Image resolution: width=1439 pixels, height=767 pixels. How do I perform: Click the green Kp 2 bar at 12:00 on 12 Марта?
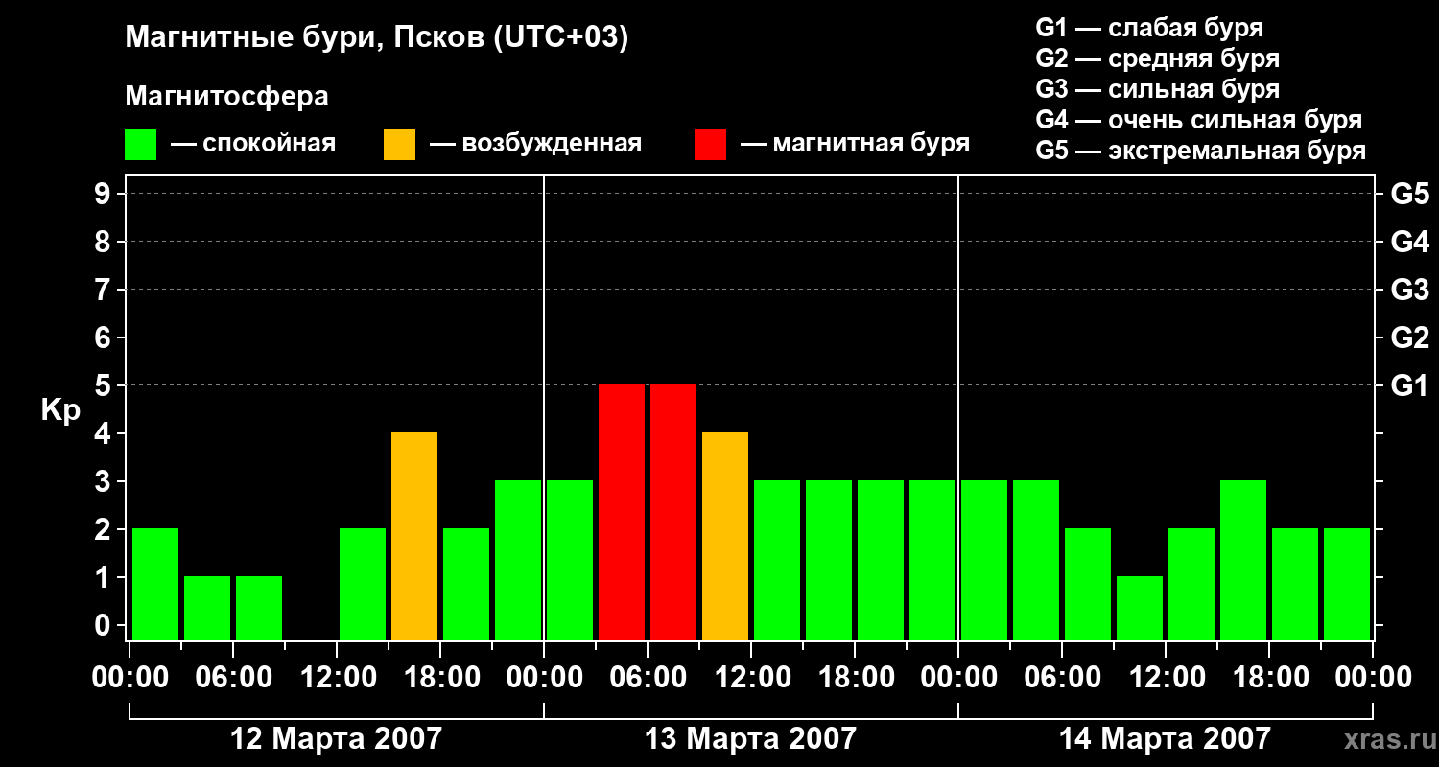[x=363, y=584]
